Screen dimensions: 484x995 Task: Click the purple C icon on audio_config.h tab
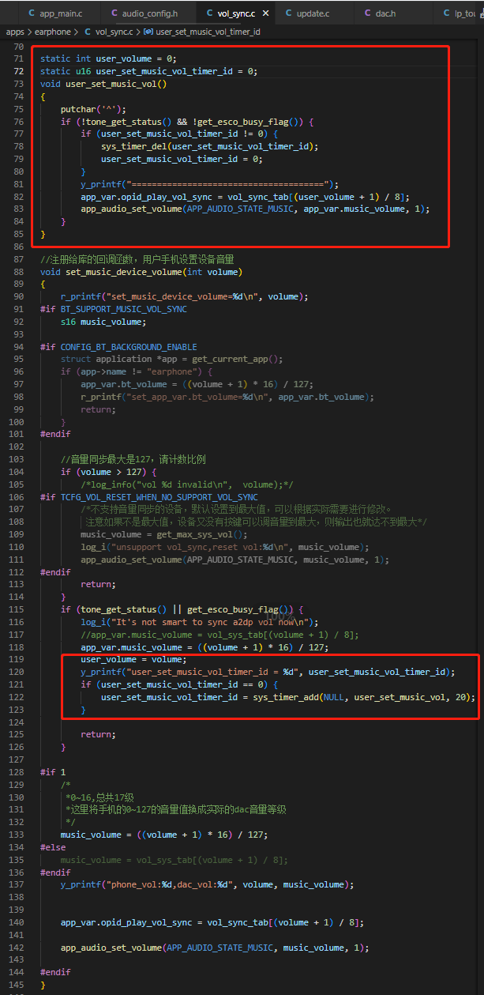pyautogui.click(x=114, y=13)
